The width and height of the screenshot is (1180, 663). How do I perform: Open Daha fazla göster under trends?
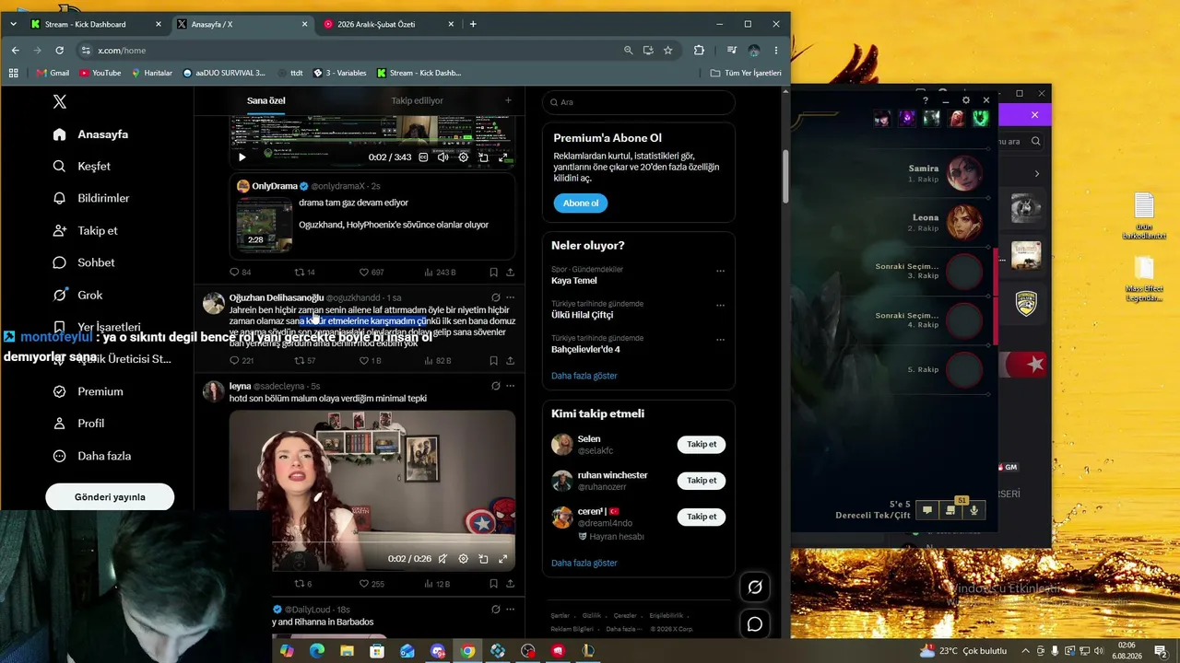click(584, 376)
